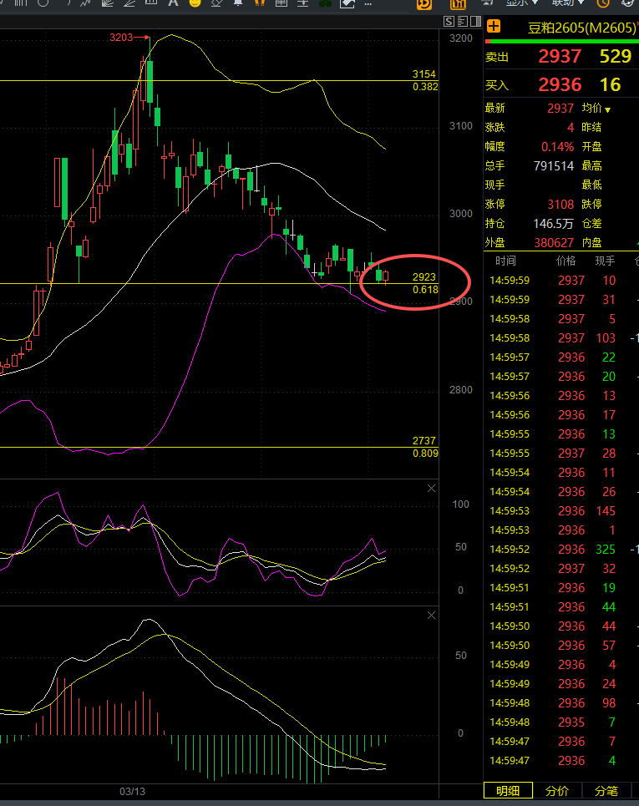Image resolution: width=639 pixels, height=806 pixels.
Task: Close the KDJ indicator sub-panel
Action: [x=431, y=489]
